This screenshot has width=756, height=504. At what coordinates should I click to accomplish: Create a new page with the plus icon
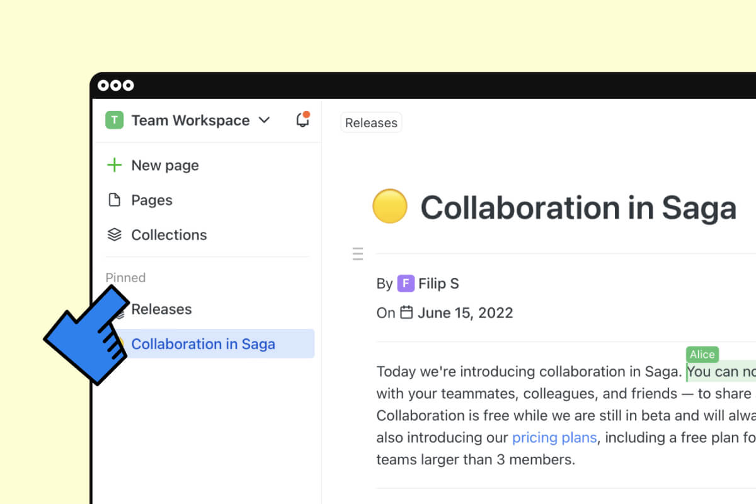[114, 165]
